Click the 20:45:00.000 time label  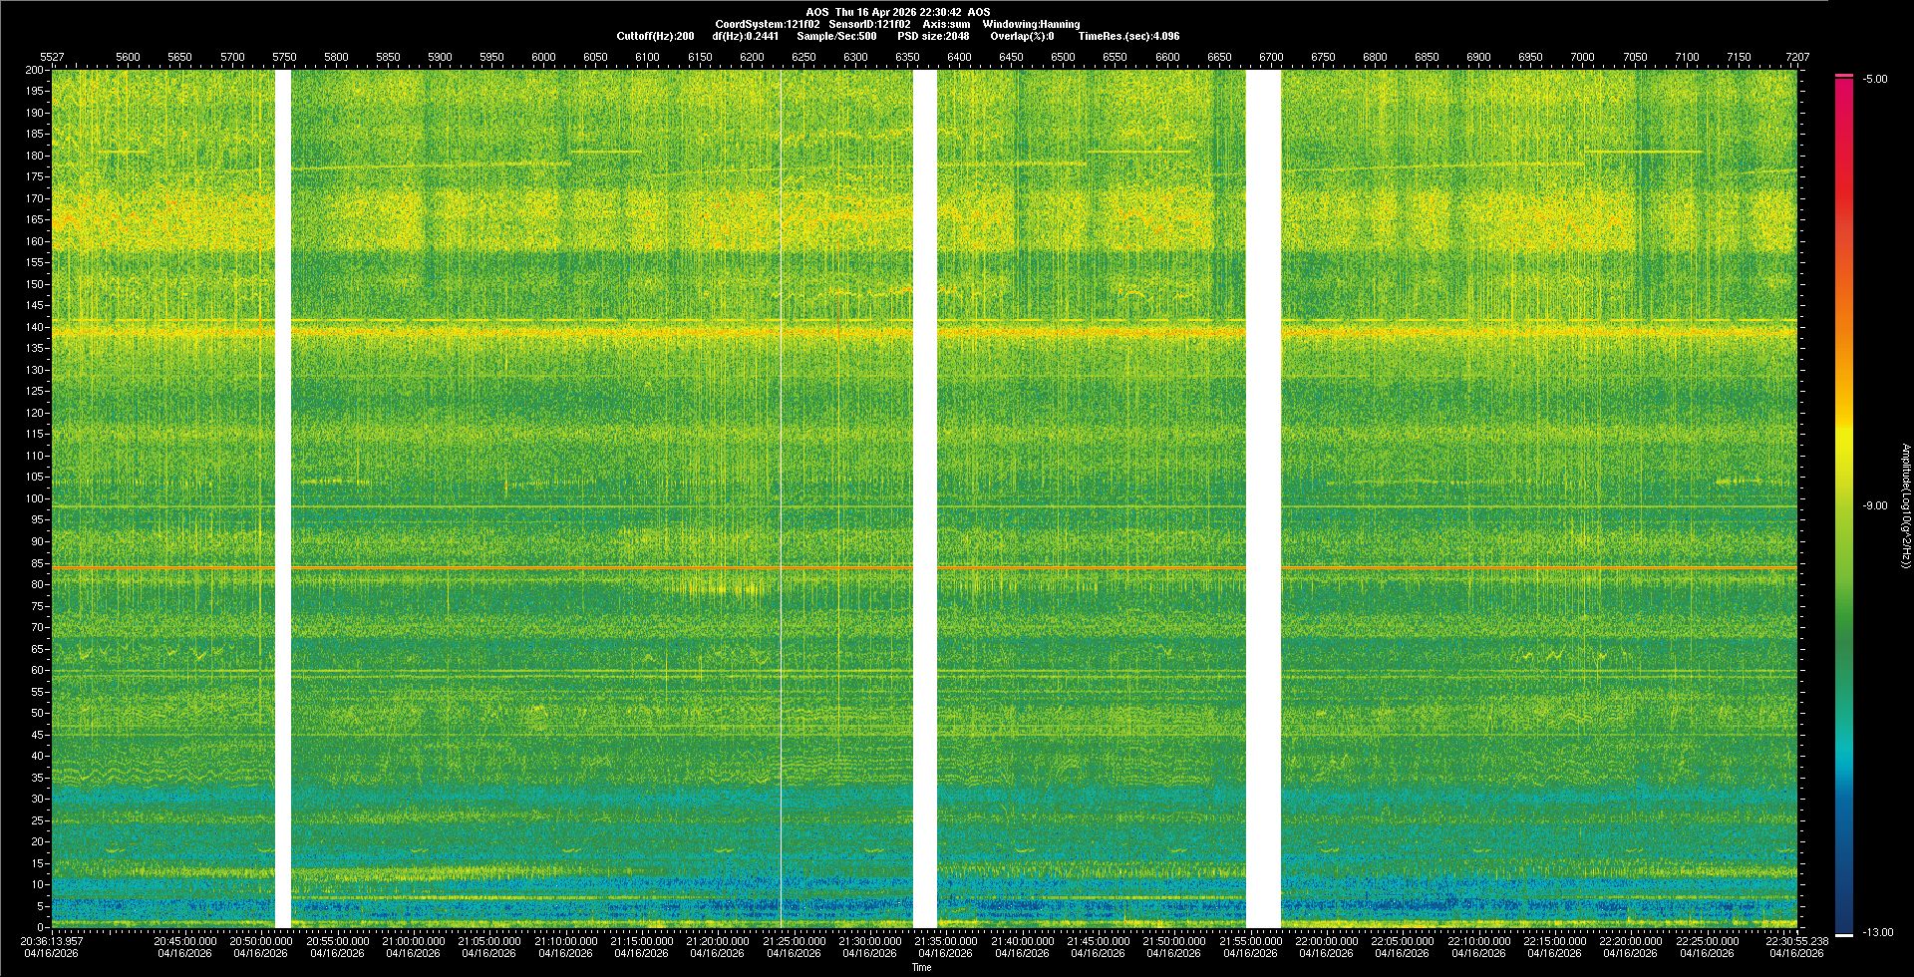coord(185,940)
